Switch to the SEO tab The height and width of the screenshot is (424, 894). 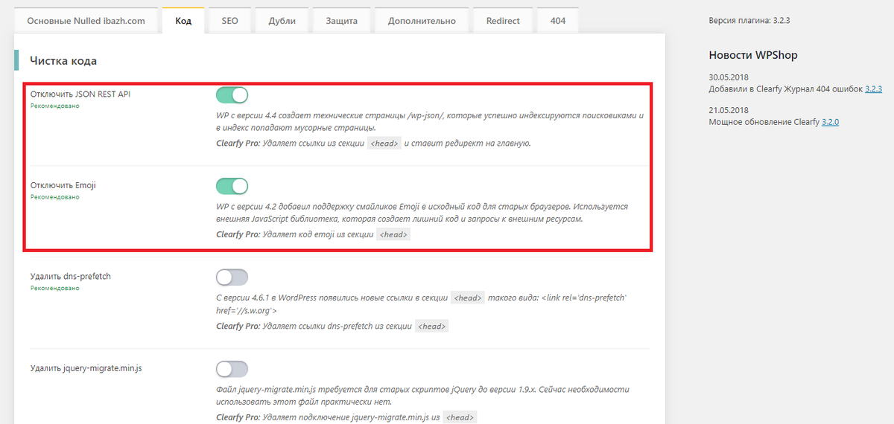pos(229,21)
